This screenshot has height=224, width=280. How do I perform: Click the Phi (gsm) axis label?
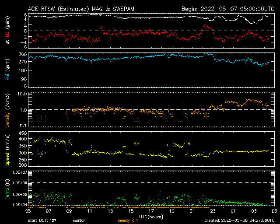7,70
